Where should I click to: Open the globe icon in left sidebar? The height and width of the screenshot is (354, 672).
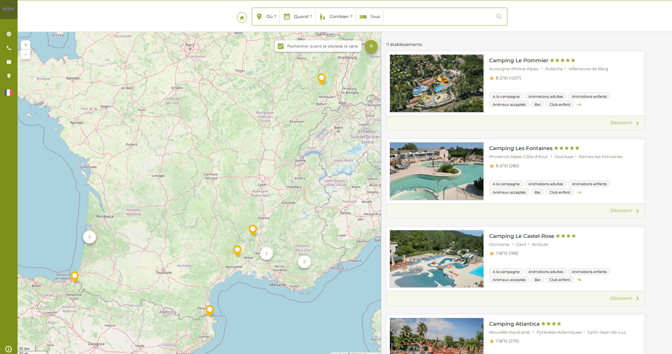[x=9, y=34]
